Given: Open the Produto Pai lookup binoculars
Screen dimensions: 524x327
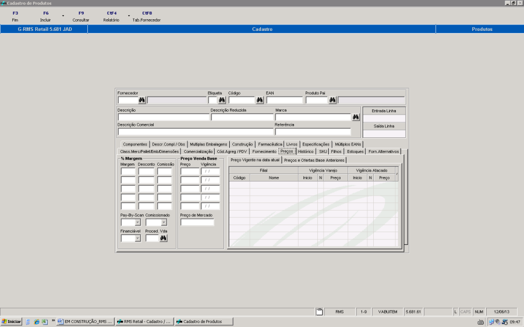Looking at the screenshot, I should pos(332,100).
